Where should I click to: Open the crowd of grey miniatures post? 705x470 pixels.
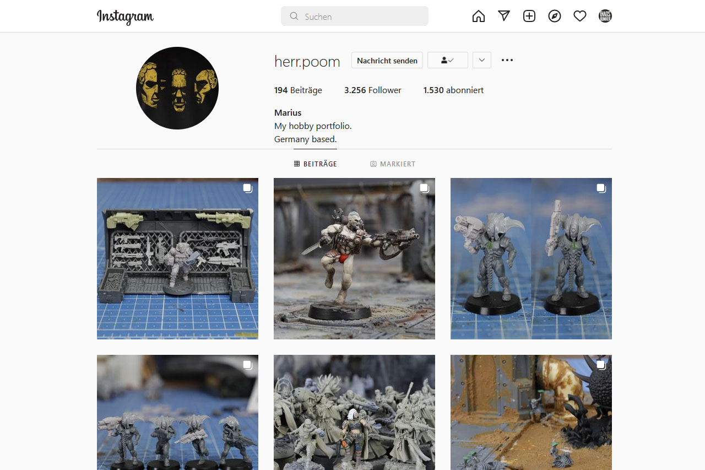pyautogui.click(x=354, y=412)
